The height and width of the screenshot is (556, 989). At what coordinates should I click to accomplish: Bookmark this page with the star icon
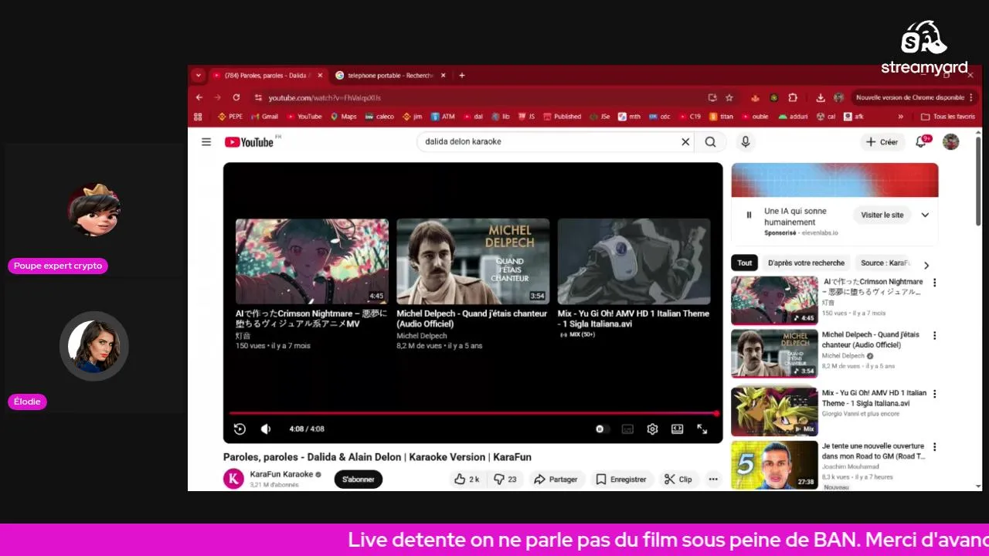coord(729,98)
